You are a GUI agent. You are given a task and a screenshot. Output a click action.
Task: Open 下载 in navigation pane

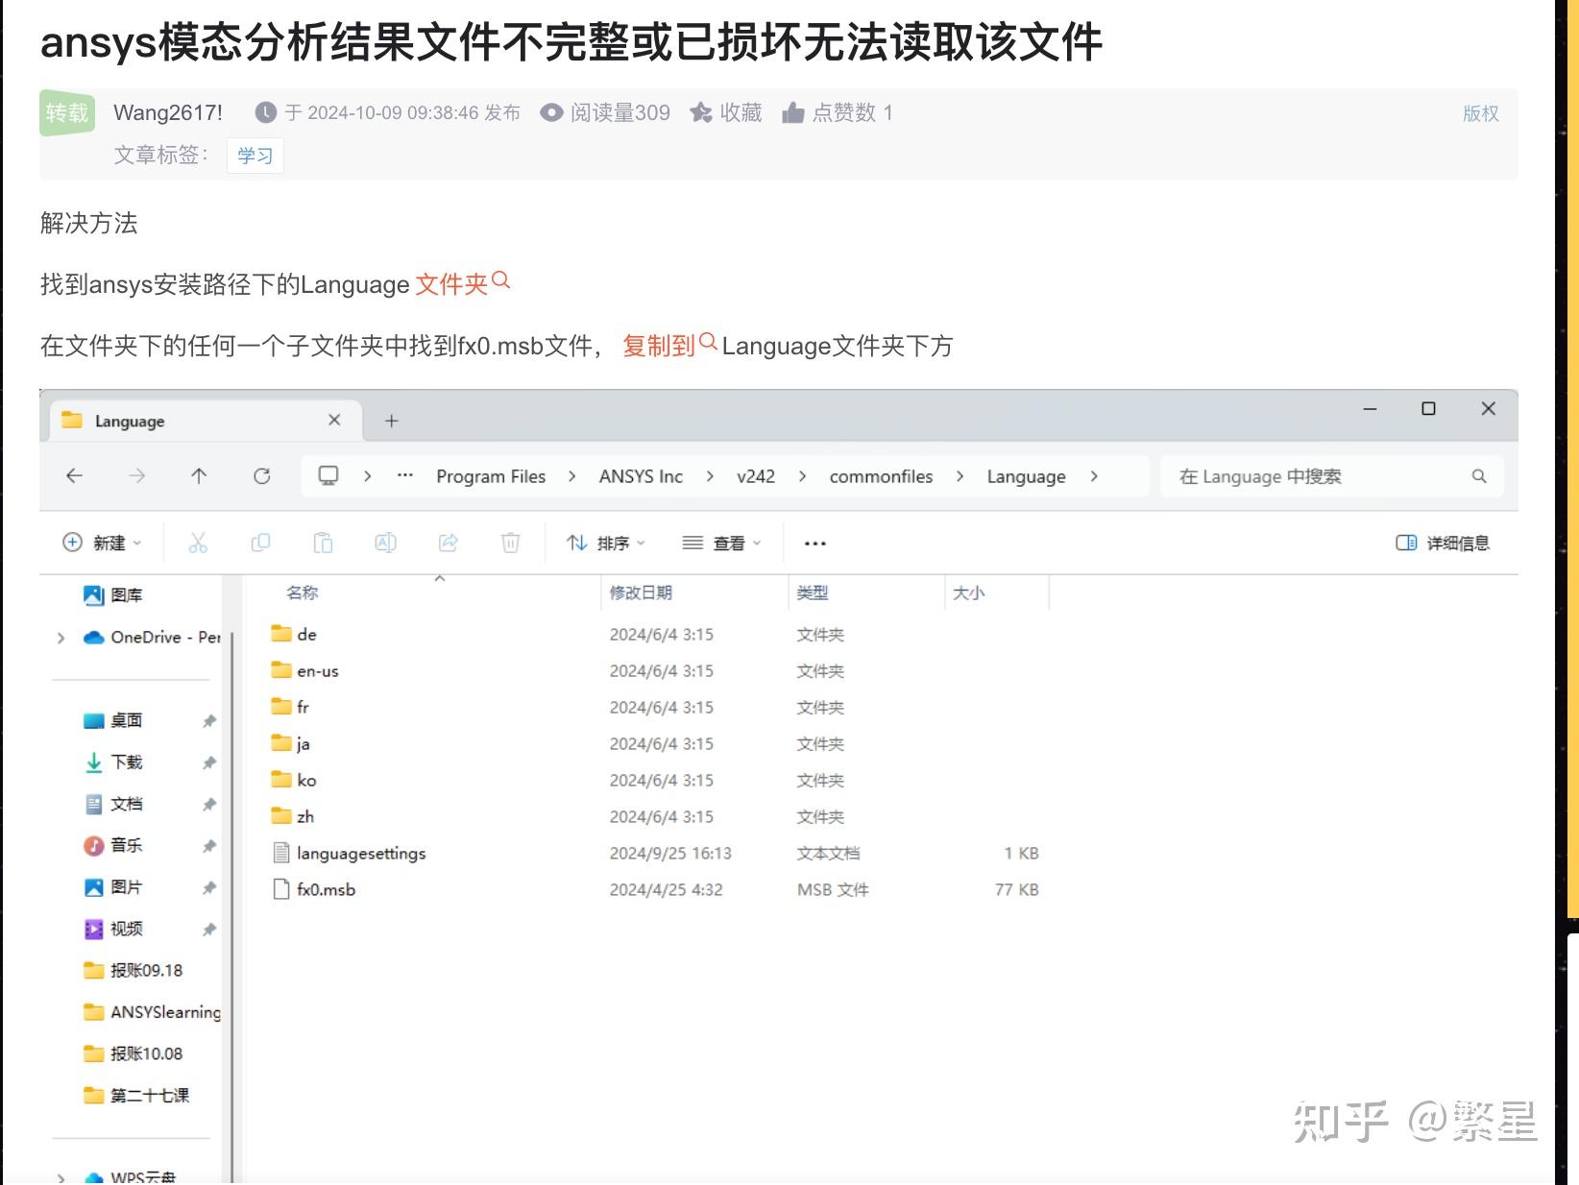pos(113,762)
